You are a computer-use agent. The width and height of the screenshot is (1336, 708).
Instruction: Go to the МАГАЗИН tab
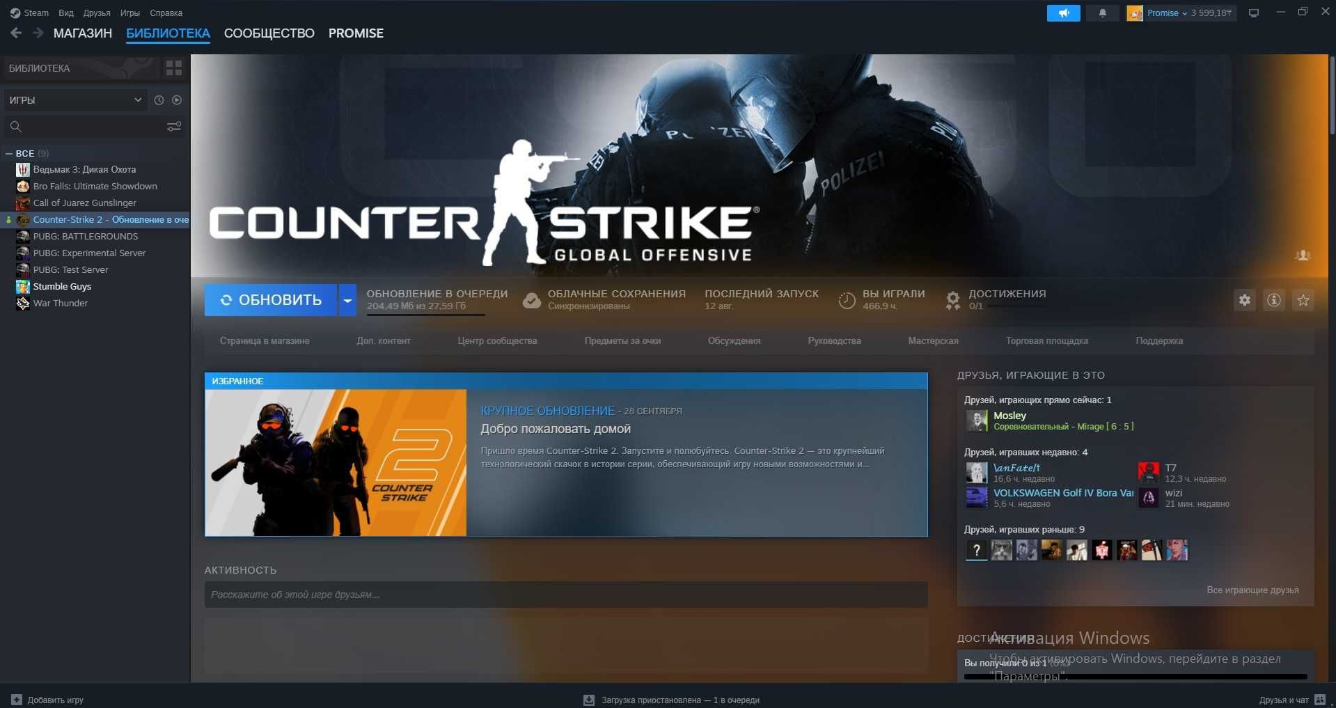[83, 33]
